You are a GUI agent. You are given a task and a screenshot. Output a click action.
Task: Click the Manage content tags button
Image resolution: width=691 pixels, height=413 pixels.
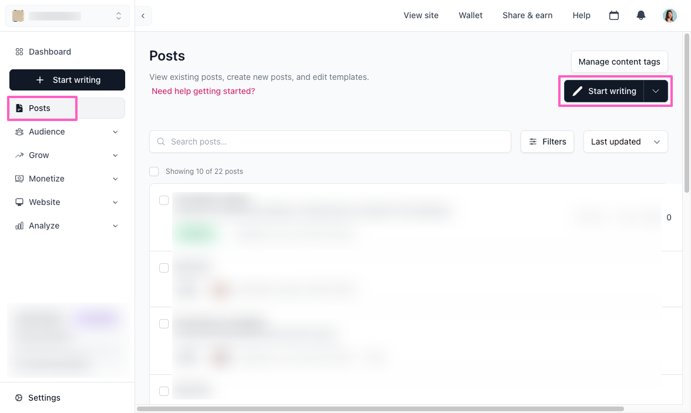619,62
